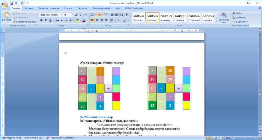Viewport: 262px width, 140px height.
Task: Click the zoom slider handle
Action: pos(244,138)
